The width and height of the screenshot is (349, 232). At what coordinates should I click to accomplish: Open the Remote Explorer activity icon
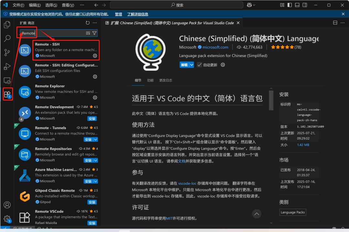7,80
